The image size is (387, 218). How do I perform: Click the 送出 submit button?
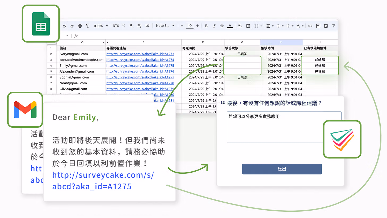tap(282, 169)
